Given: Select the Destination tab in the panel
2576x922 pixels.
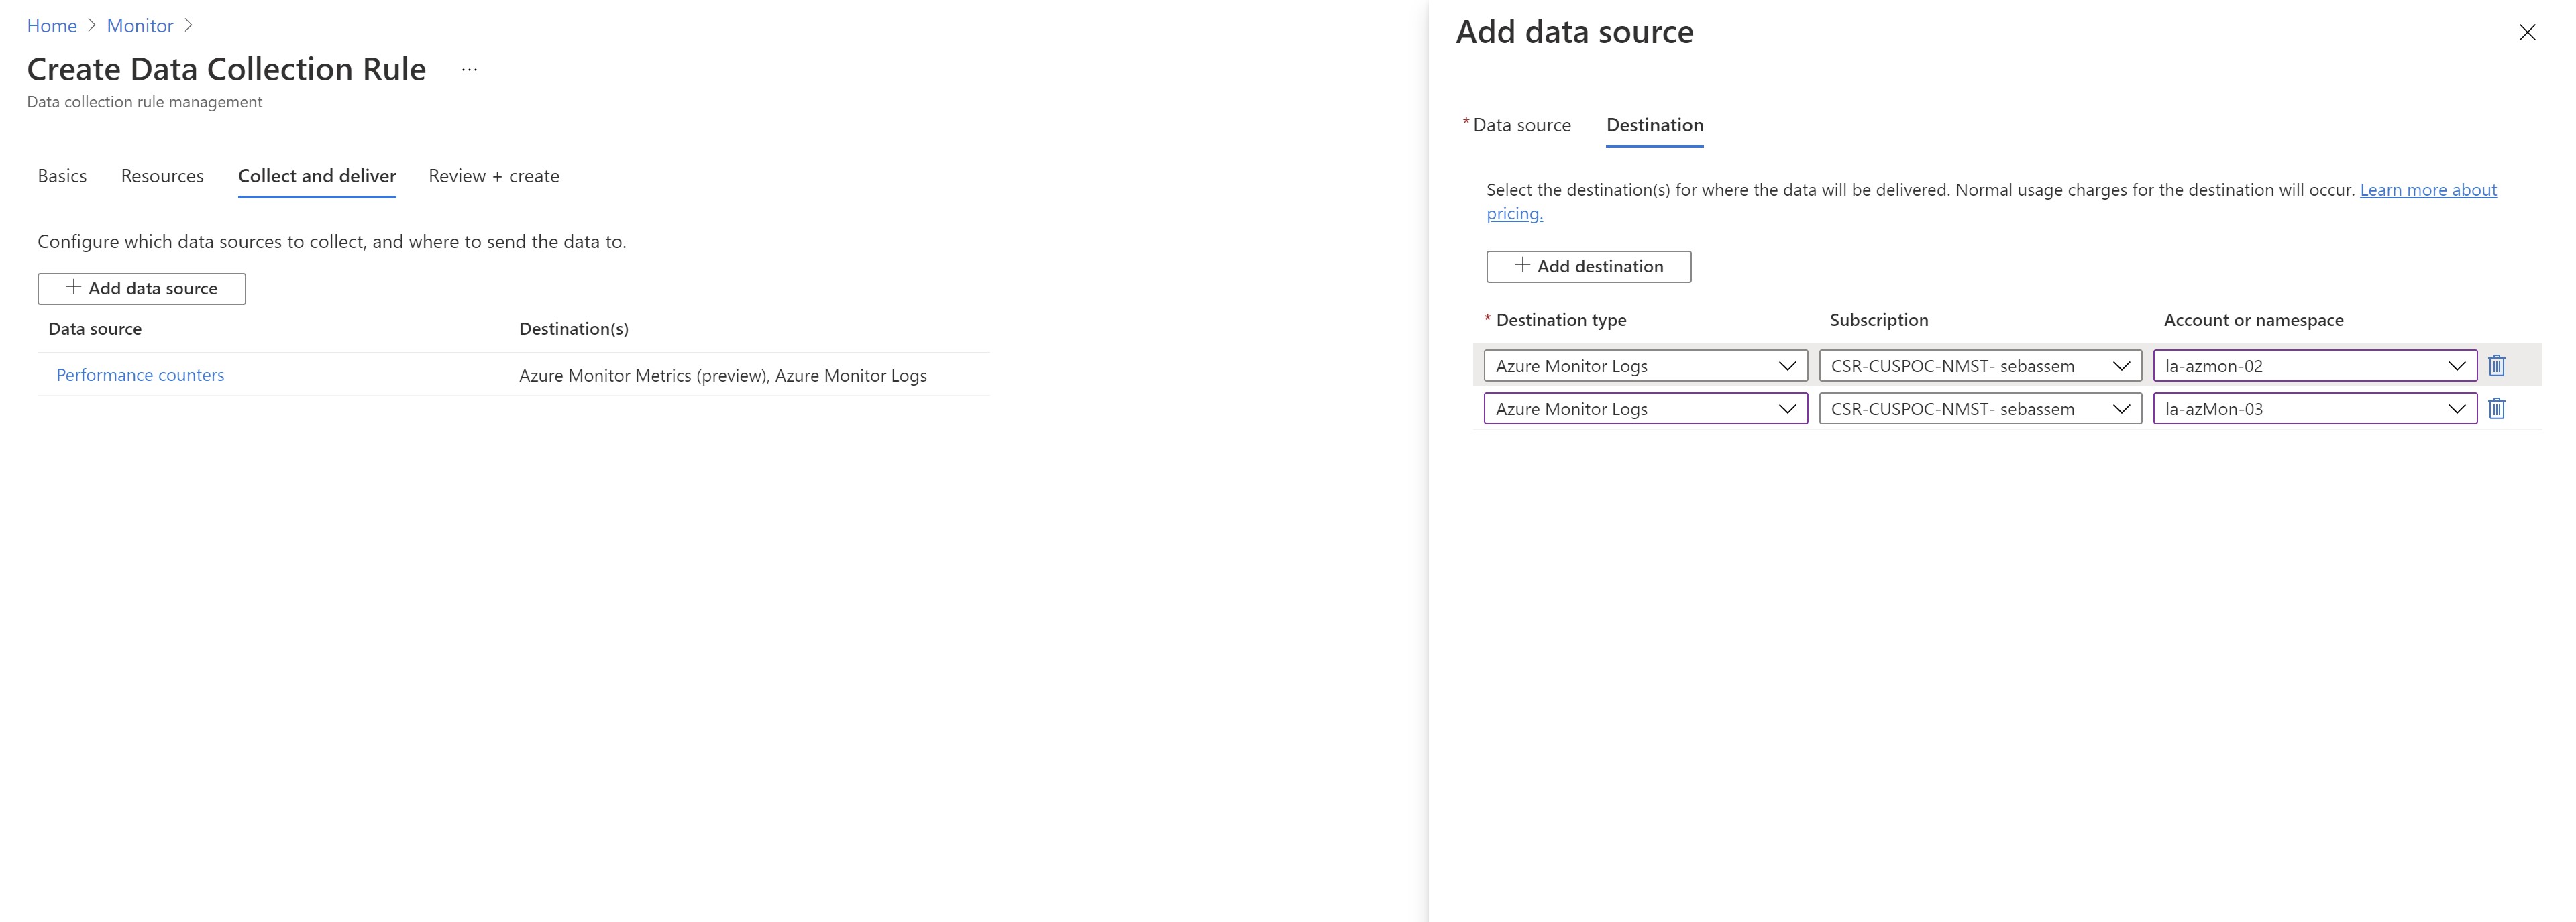Looking at the screenshot, I should 1655,125.
